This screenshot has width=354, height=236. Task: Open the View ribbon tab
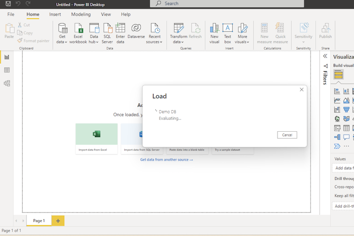(x=106, y=15)
